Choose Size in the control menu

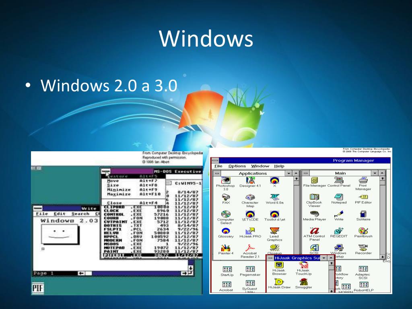pos(134,185)
